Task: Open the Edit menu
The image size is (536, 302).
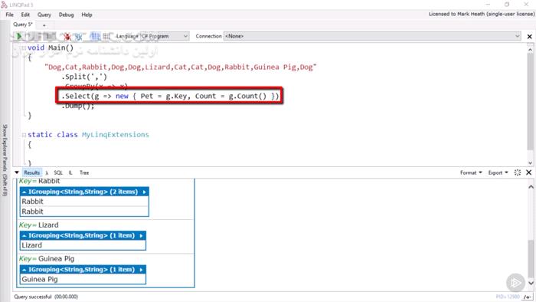Action: coord(25,15)
